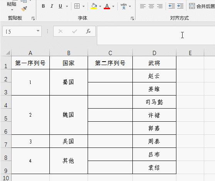Viewport: 215px width, 181px height.
Task: Click the Format Painter brush icon
Action: pos(24,9)
